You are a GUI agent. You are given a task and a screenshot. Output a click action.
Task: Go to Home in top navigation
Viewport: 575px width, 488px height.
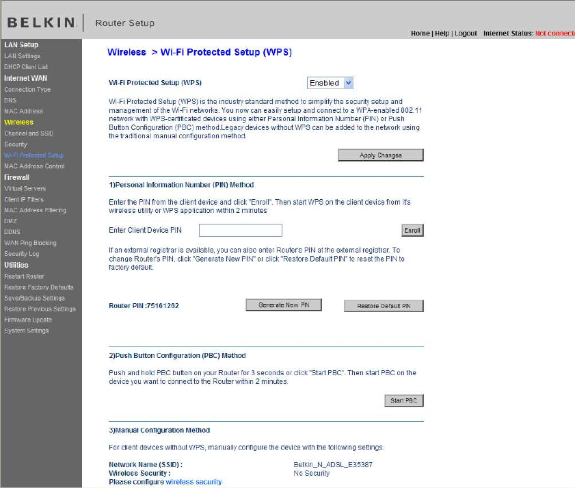coord(420,34)
